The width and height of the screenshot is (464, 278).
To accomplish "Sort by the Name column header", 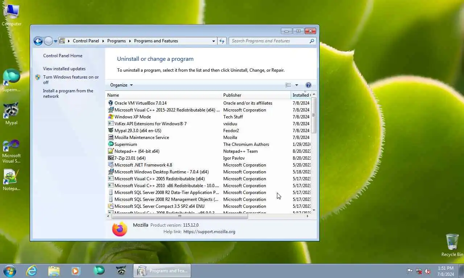I will point(163,95).
